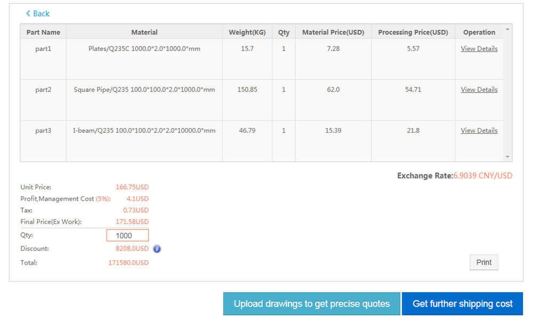The image size is (533, 320).
Task: Click Upload drawings to get precise quotes
Action: 312,303
